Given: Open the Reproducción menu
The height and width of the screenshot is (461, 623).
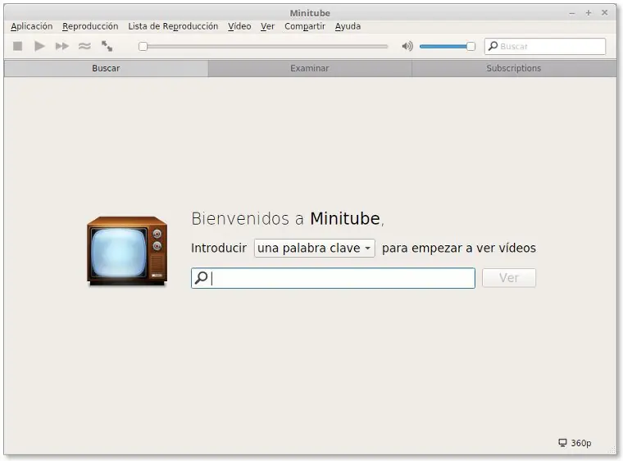Looking at the screenshot, I should [x=90, y=26].
